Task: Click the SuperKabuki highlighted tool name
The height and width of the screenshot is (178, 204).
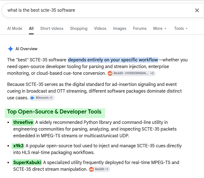Action: point(27,162)
